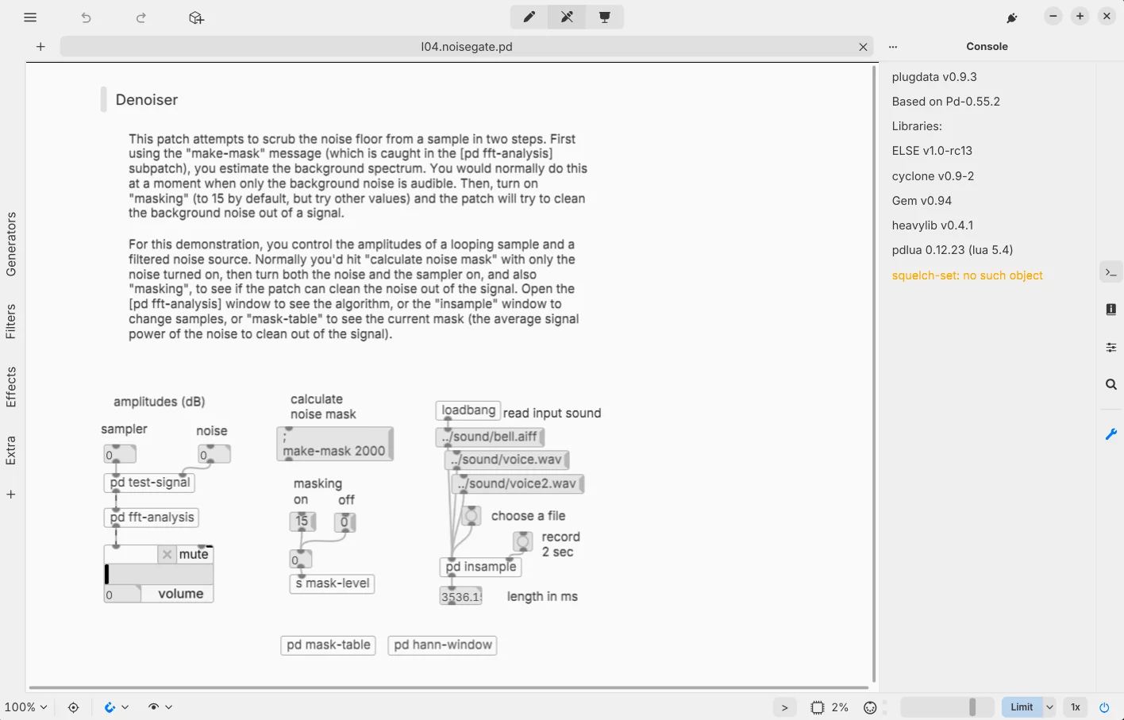Select edit mode pencil icon
The height and width of the screenshot is (720, 1124).
[x=529, y=17]
